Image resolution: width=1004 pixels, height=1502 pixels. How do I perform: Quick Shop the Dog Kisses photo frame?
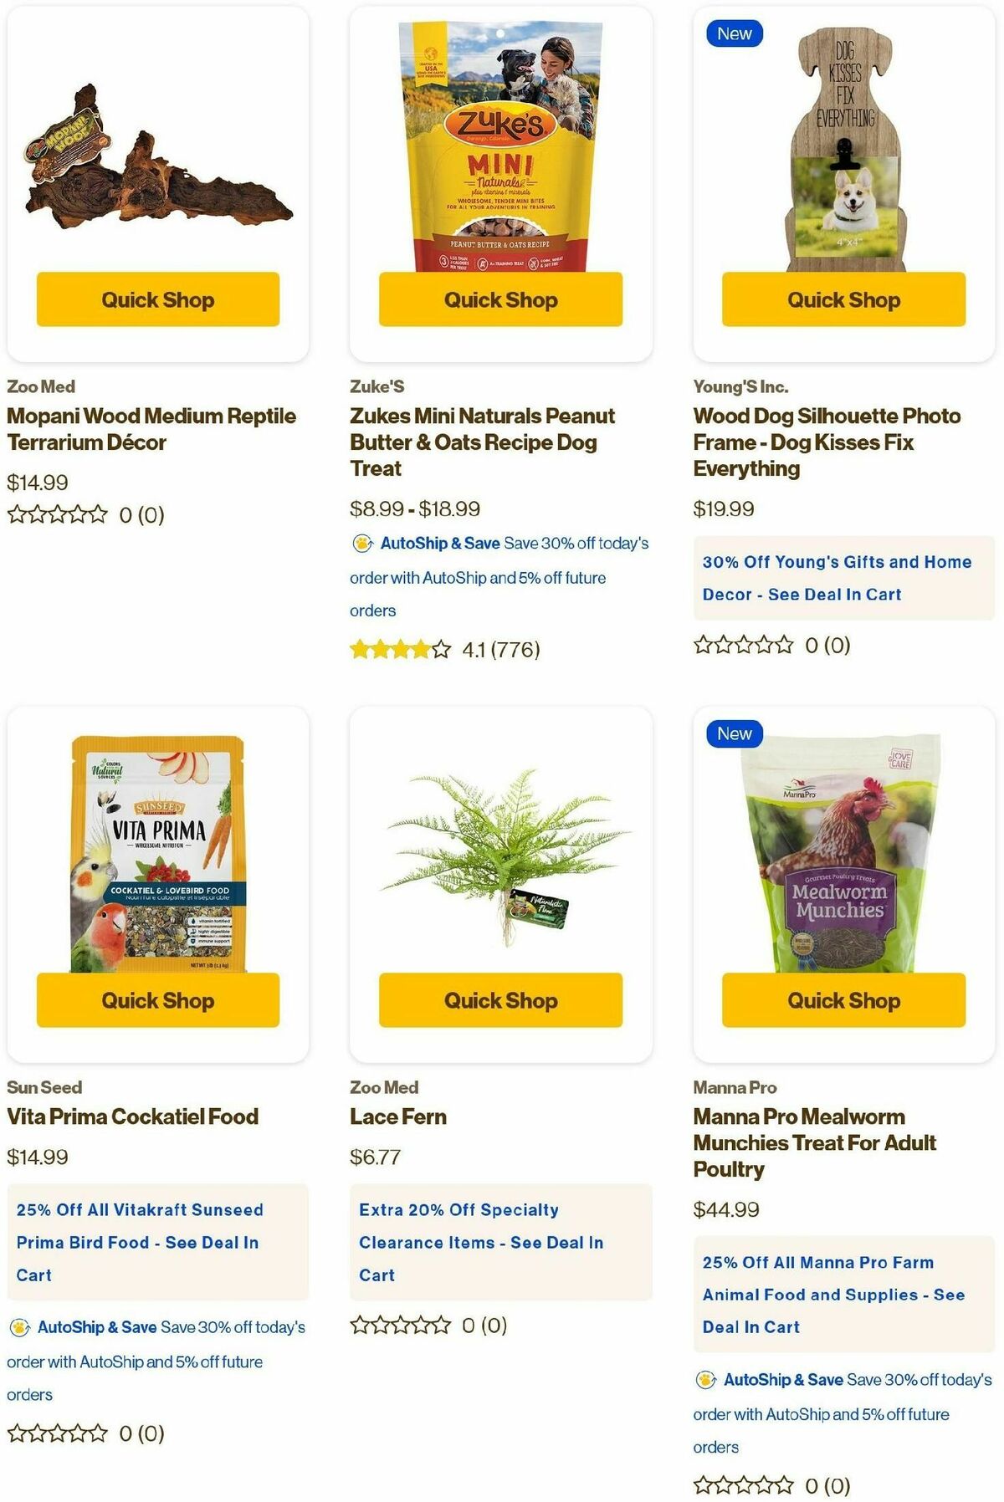tap(843, 299)
